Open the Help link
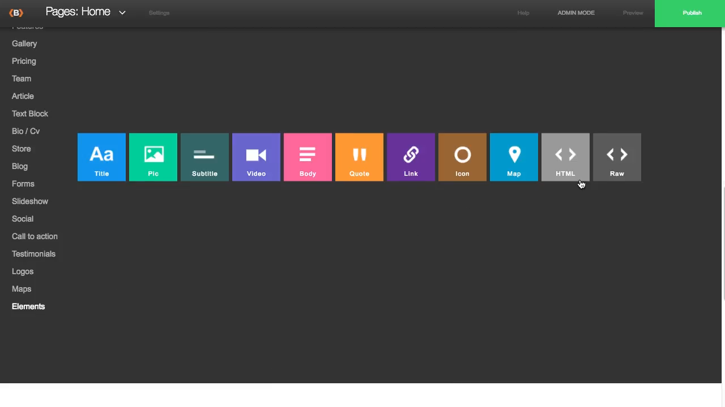This screenshot has width=725, height=407. [x=523, y=12]
